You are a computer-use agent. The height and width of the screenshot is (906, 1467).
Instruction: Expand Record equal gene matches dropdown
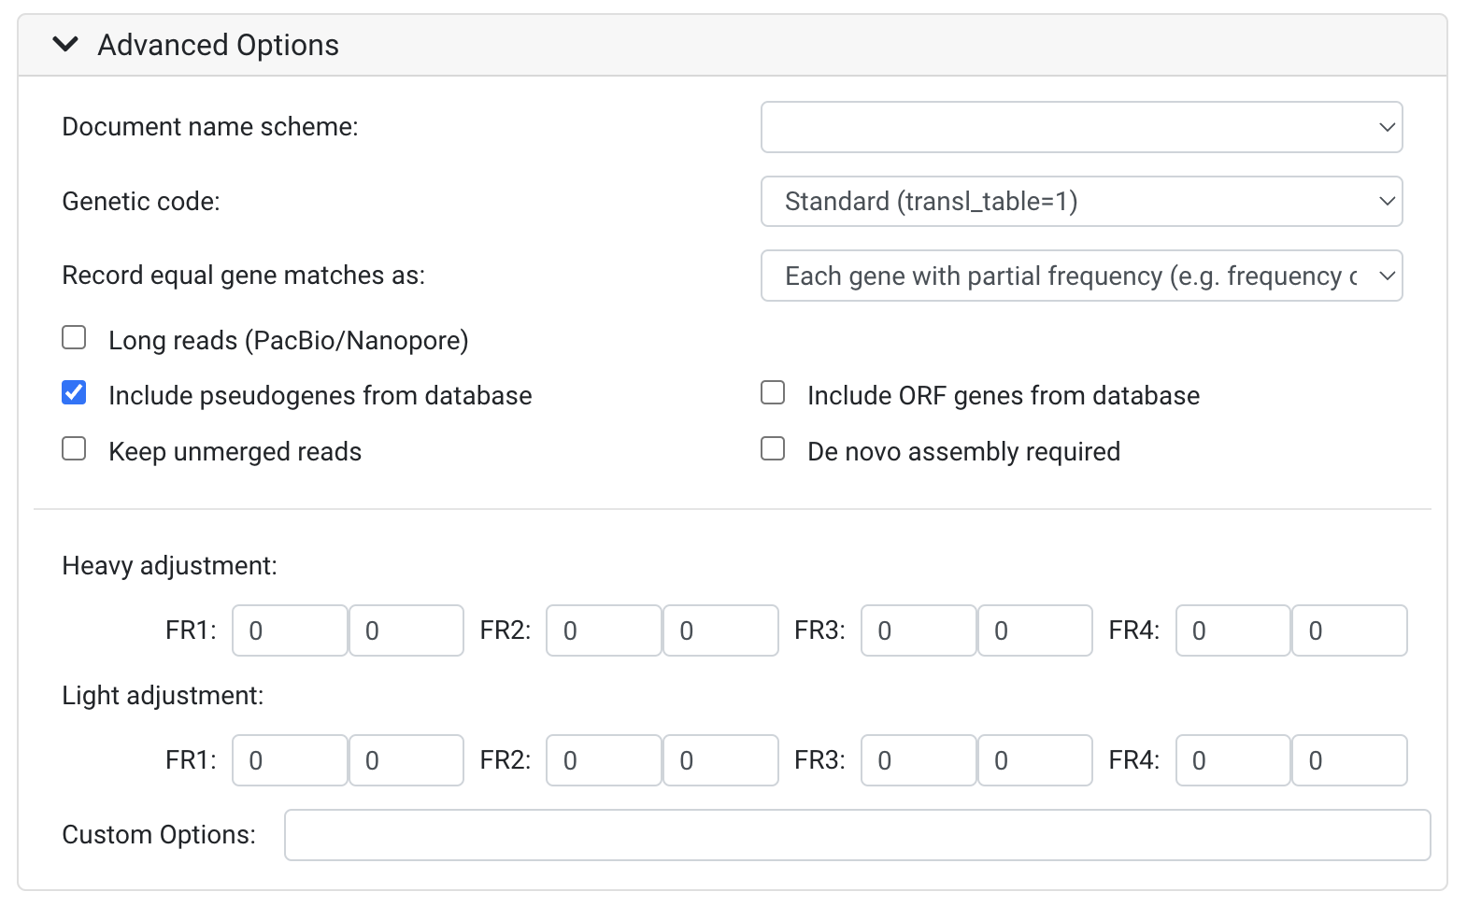[x=1081, y=276]
